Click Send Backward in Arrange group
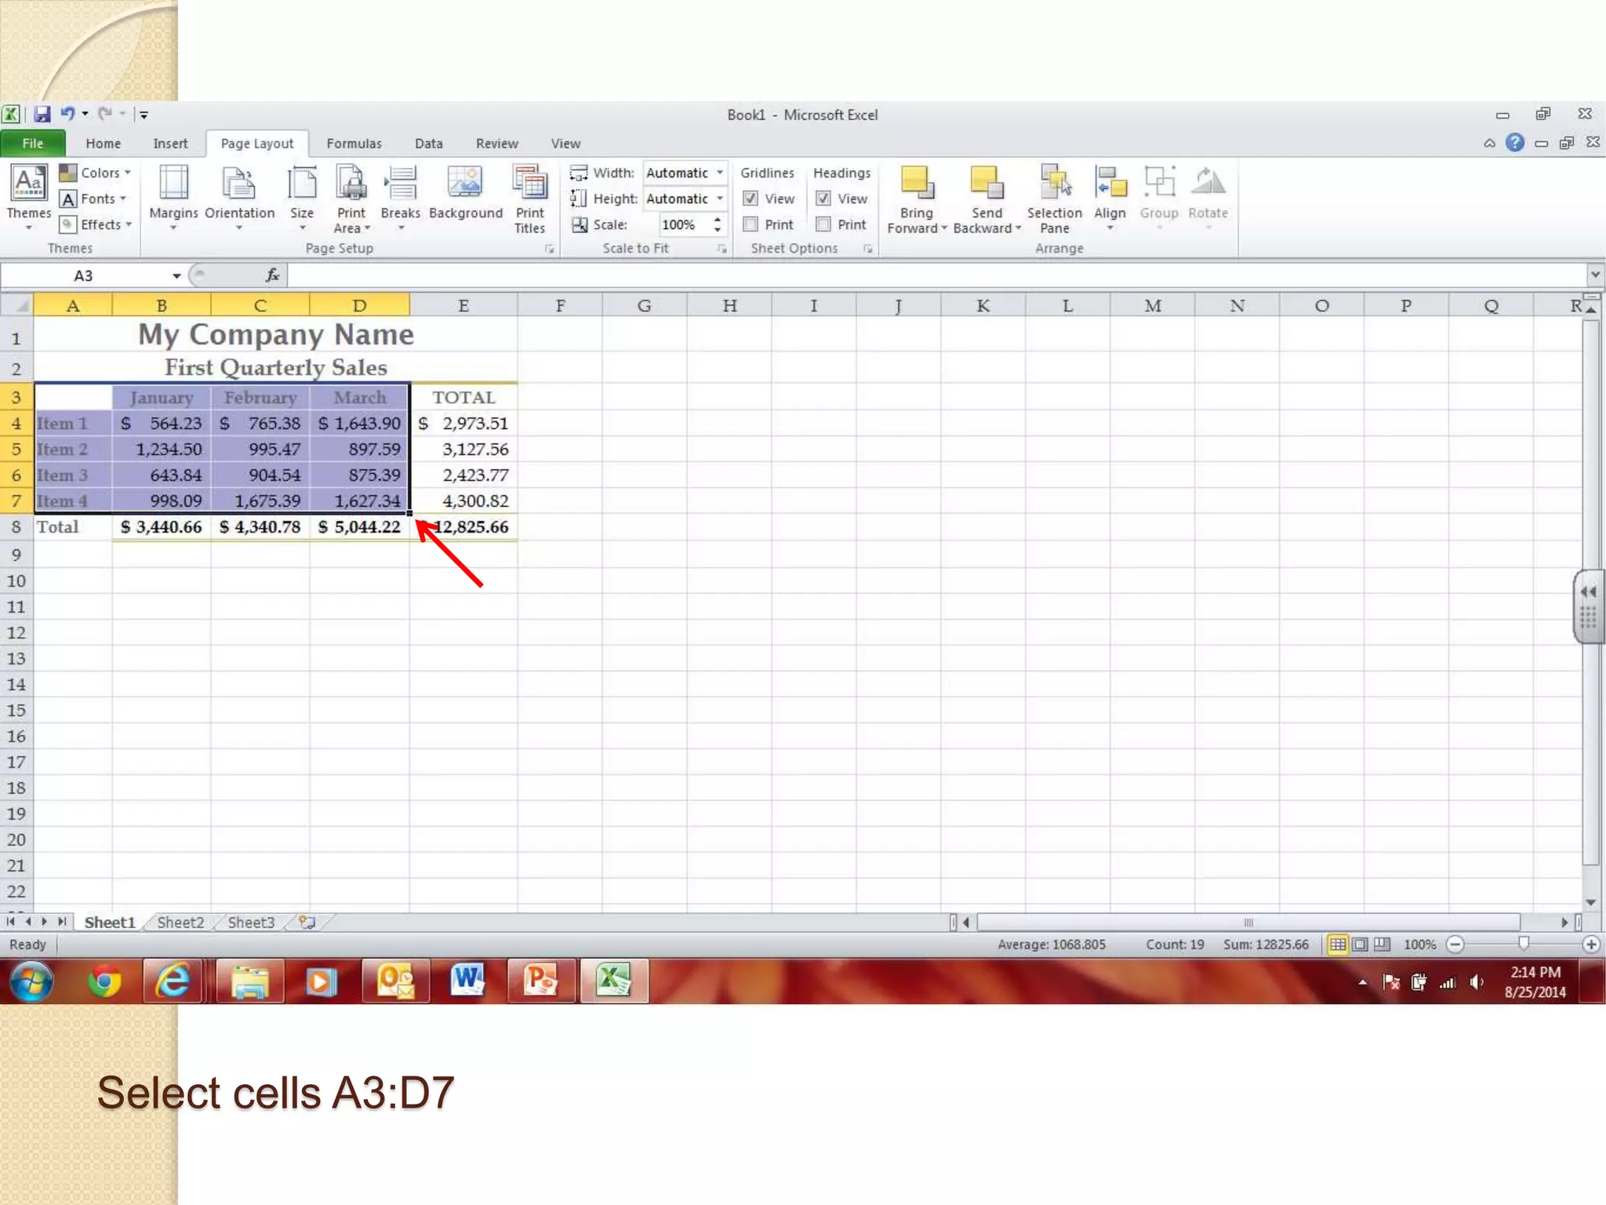The width and height of the screenshot is (1606, 1205). click(x=986, y=199)
